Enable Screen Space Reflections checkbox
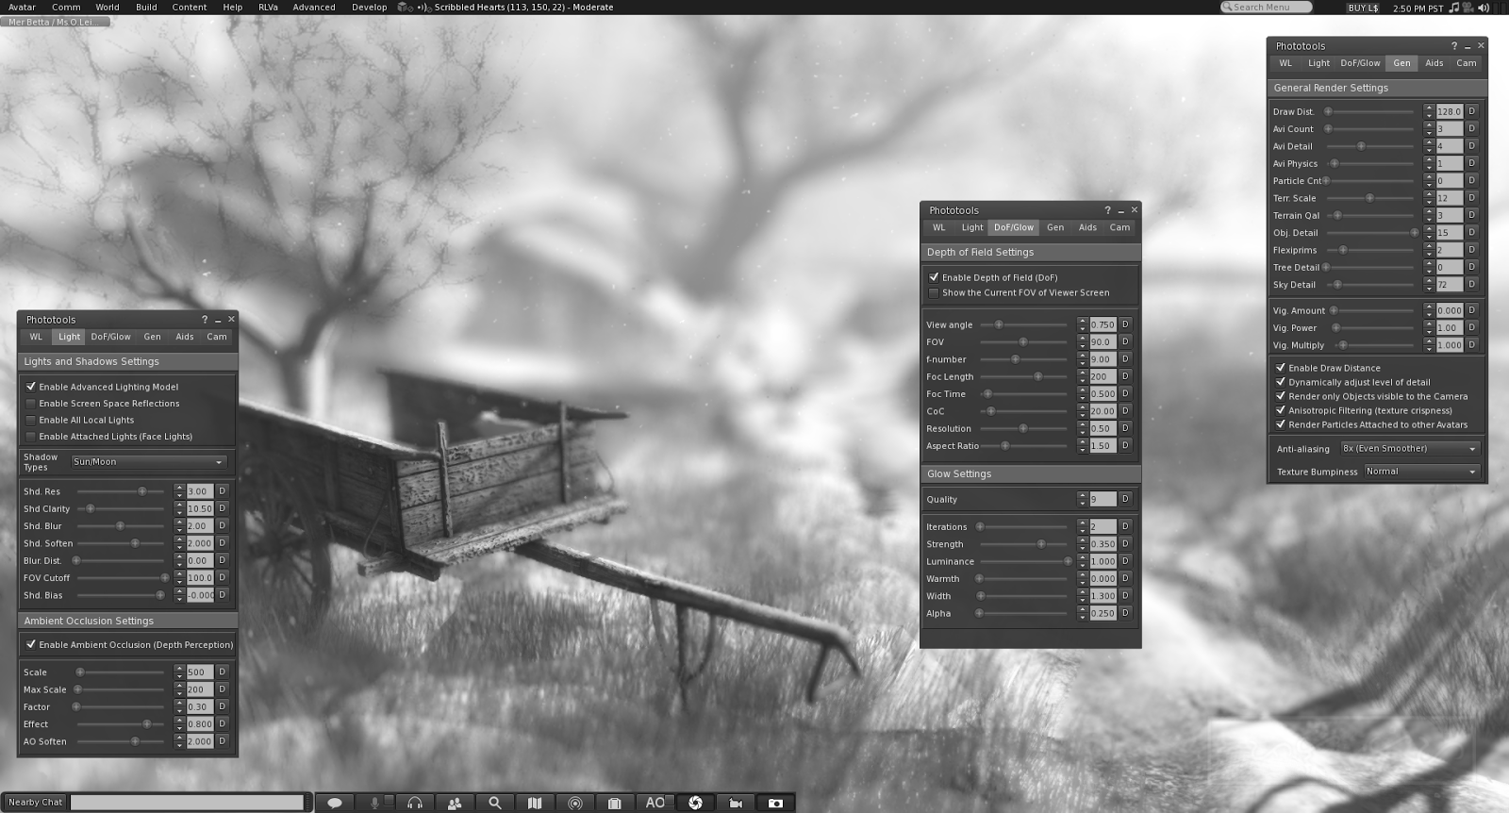Screen dimensions: 1509x813 point(31,404)
